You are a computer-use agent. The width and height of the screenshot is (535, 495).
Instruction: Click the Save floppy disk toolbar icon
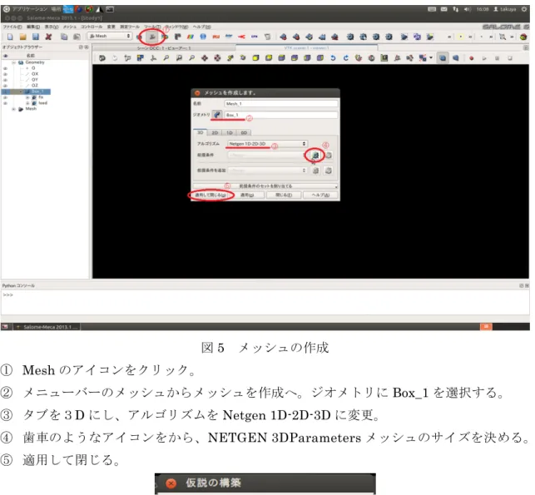[x=36, y=37]
